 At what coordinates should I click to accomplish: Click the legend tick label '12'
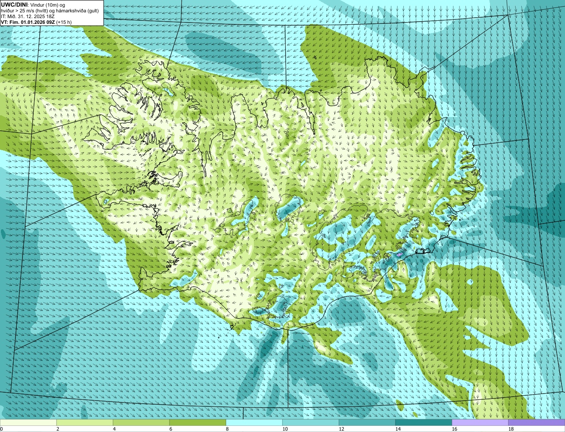pos(342,429)
